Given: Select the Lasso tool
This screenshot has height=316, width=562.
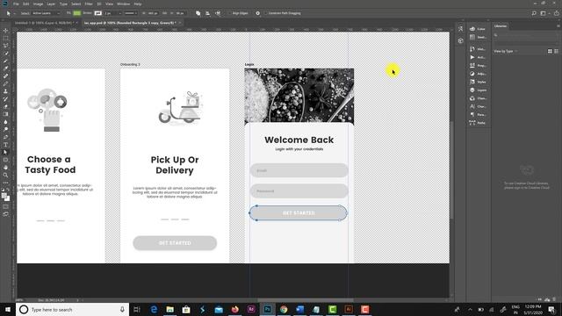Looking at the screenshot, I should 5,46.
